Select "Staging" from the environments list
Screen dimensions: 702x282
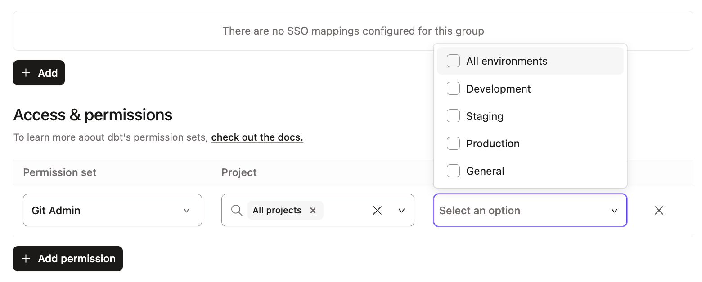click(x=485, y=115)
